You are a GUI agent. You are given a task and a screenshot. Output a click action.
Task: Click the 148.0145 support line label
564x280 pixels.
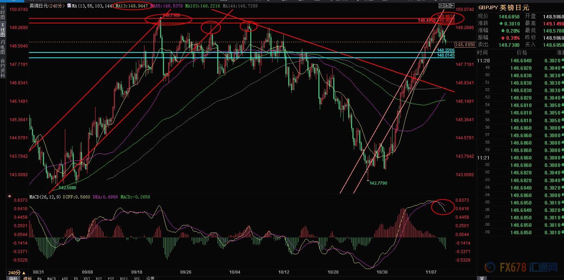pos(446,55)
